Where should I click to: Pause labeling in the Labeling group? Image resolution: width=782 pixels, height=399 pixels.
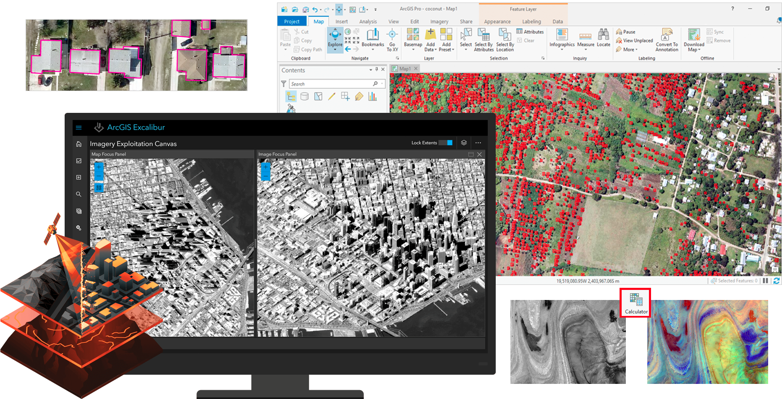point(625,32)
